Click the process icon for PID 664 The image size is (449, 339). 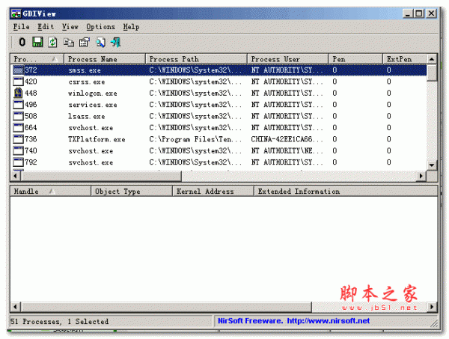18,127
